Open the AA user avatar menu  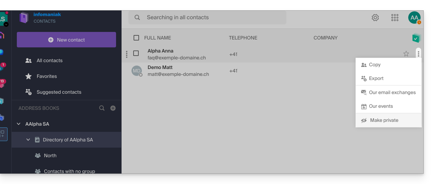(x=414, y=18)
